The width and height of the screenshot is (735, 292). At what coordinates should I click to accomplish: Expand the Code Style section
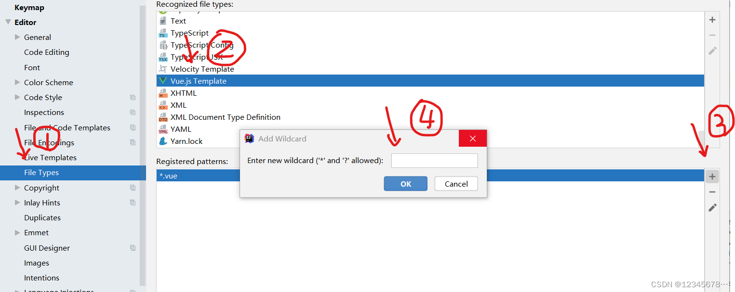pos(17,97)
